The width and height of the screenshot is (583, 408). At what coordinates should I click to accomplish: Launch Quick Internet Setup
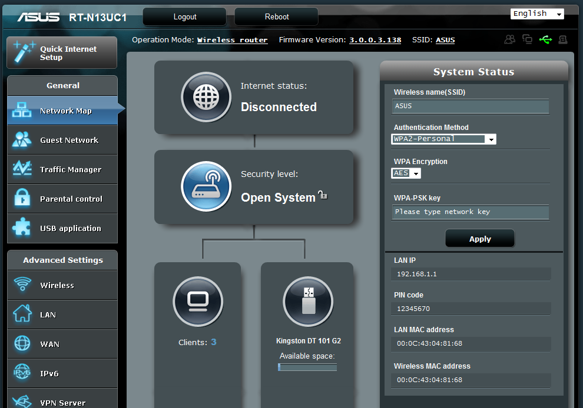[62, 52]
